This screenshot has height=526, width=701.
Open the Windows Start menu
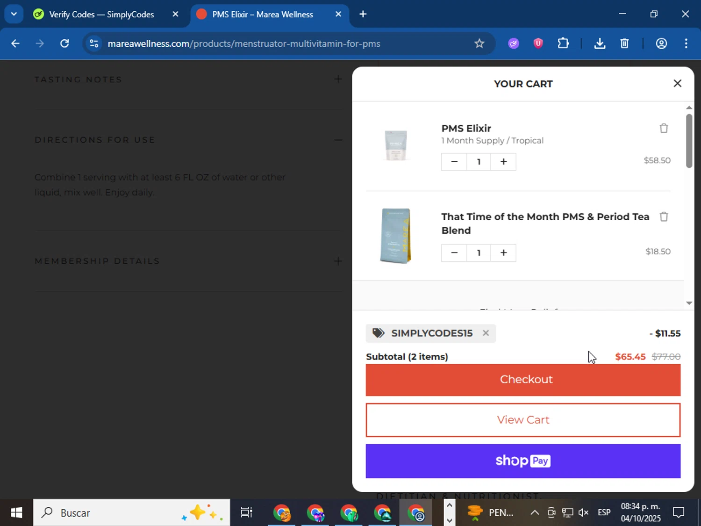pyautogui.click(x=16, y=513)
